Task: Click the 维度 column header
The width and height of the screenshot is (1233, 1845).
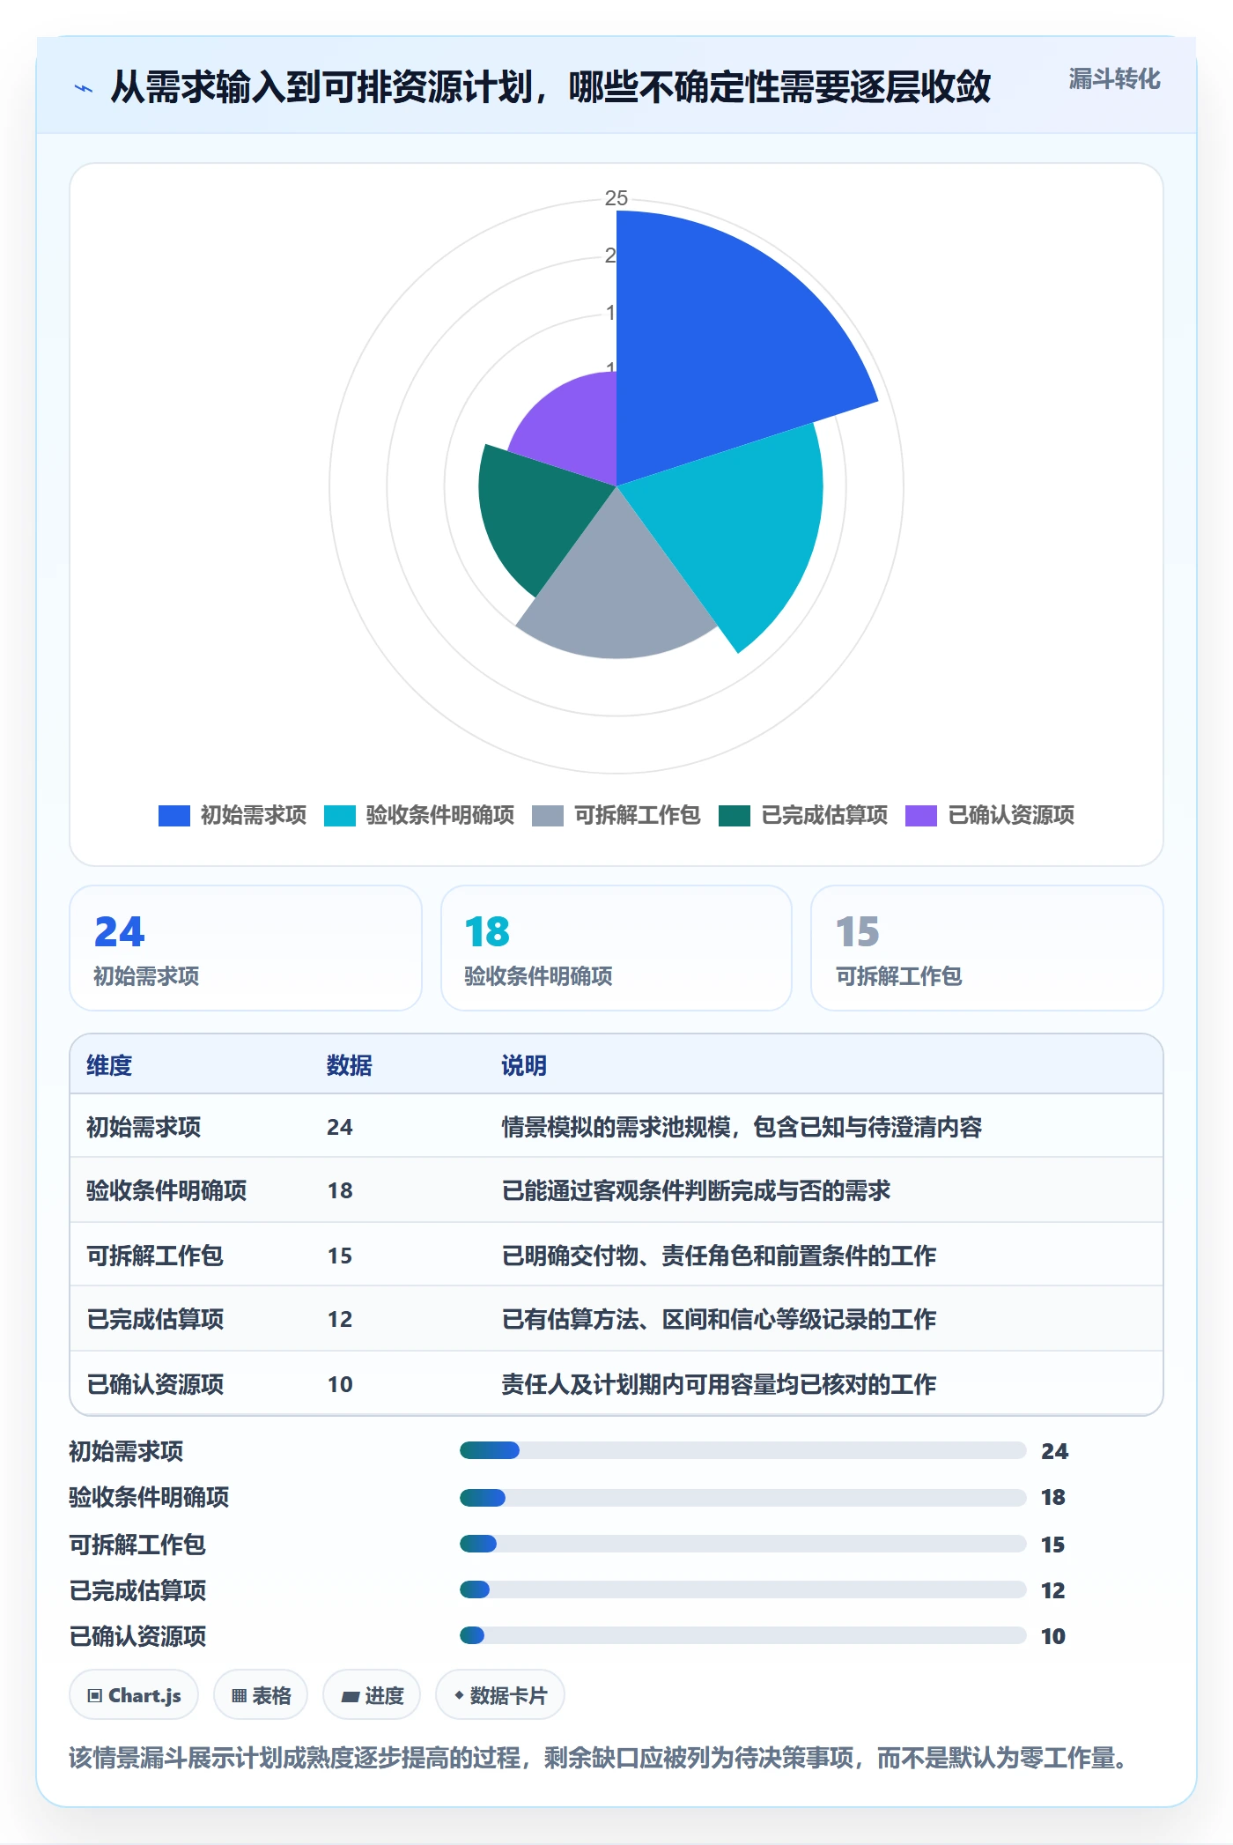Action: [109, 1065]
